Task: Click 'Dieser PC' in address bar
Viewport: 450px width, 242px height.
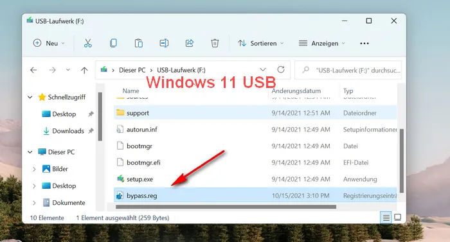Action: pos(132,70)
